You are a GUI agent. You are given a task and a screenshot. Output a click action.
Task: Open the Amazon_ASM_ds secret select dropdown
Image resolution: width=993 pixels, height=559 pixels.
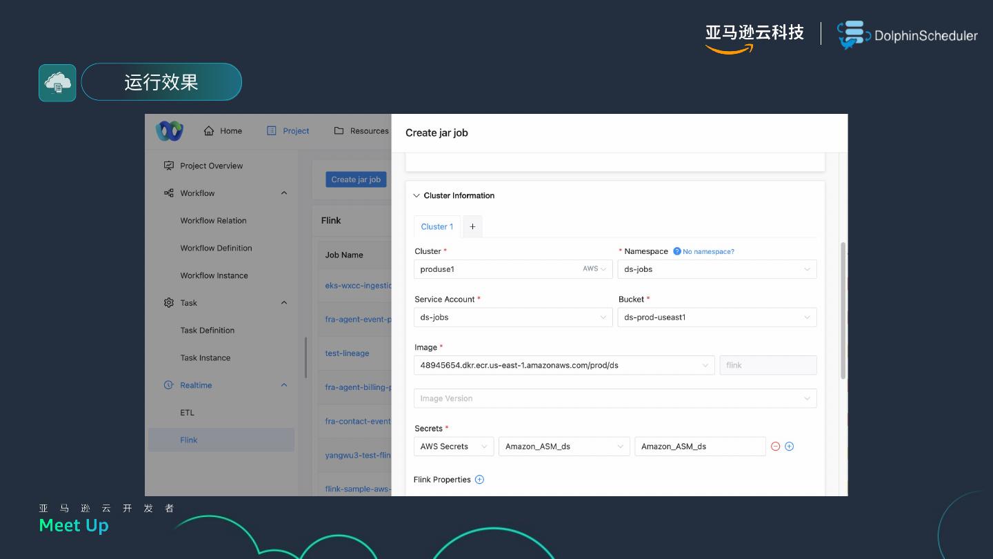pyautogui.click(x=564, y=447)
